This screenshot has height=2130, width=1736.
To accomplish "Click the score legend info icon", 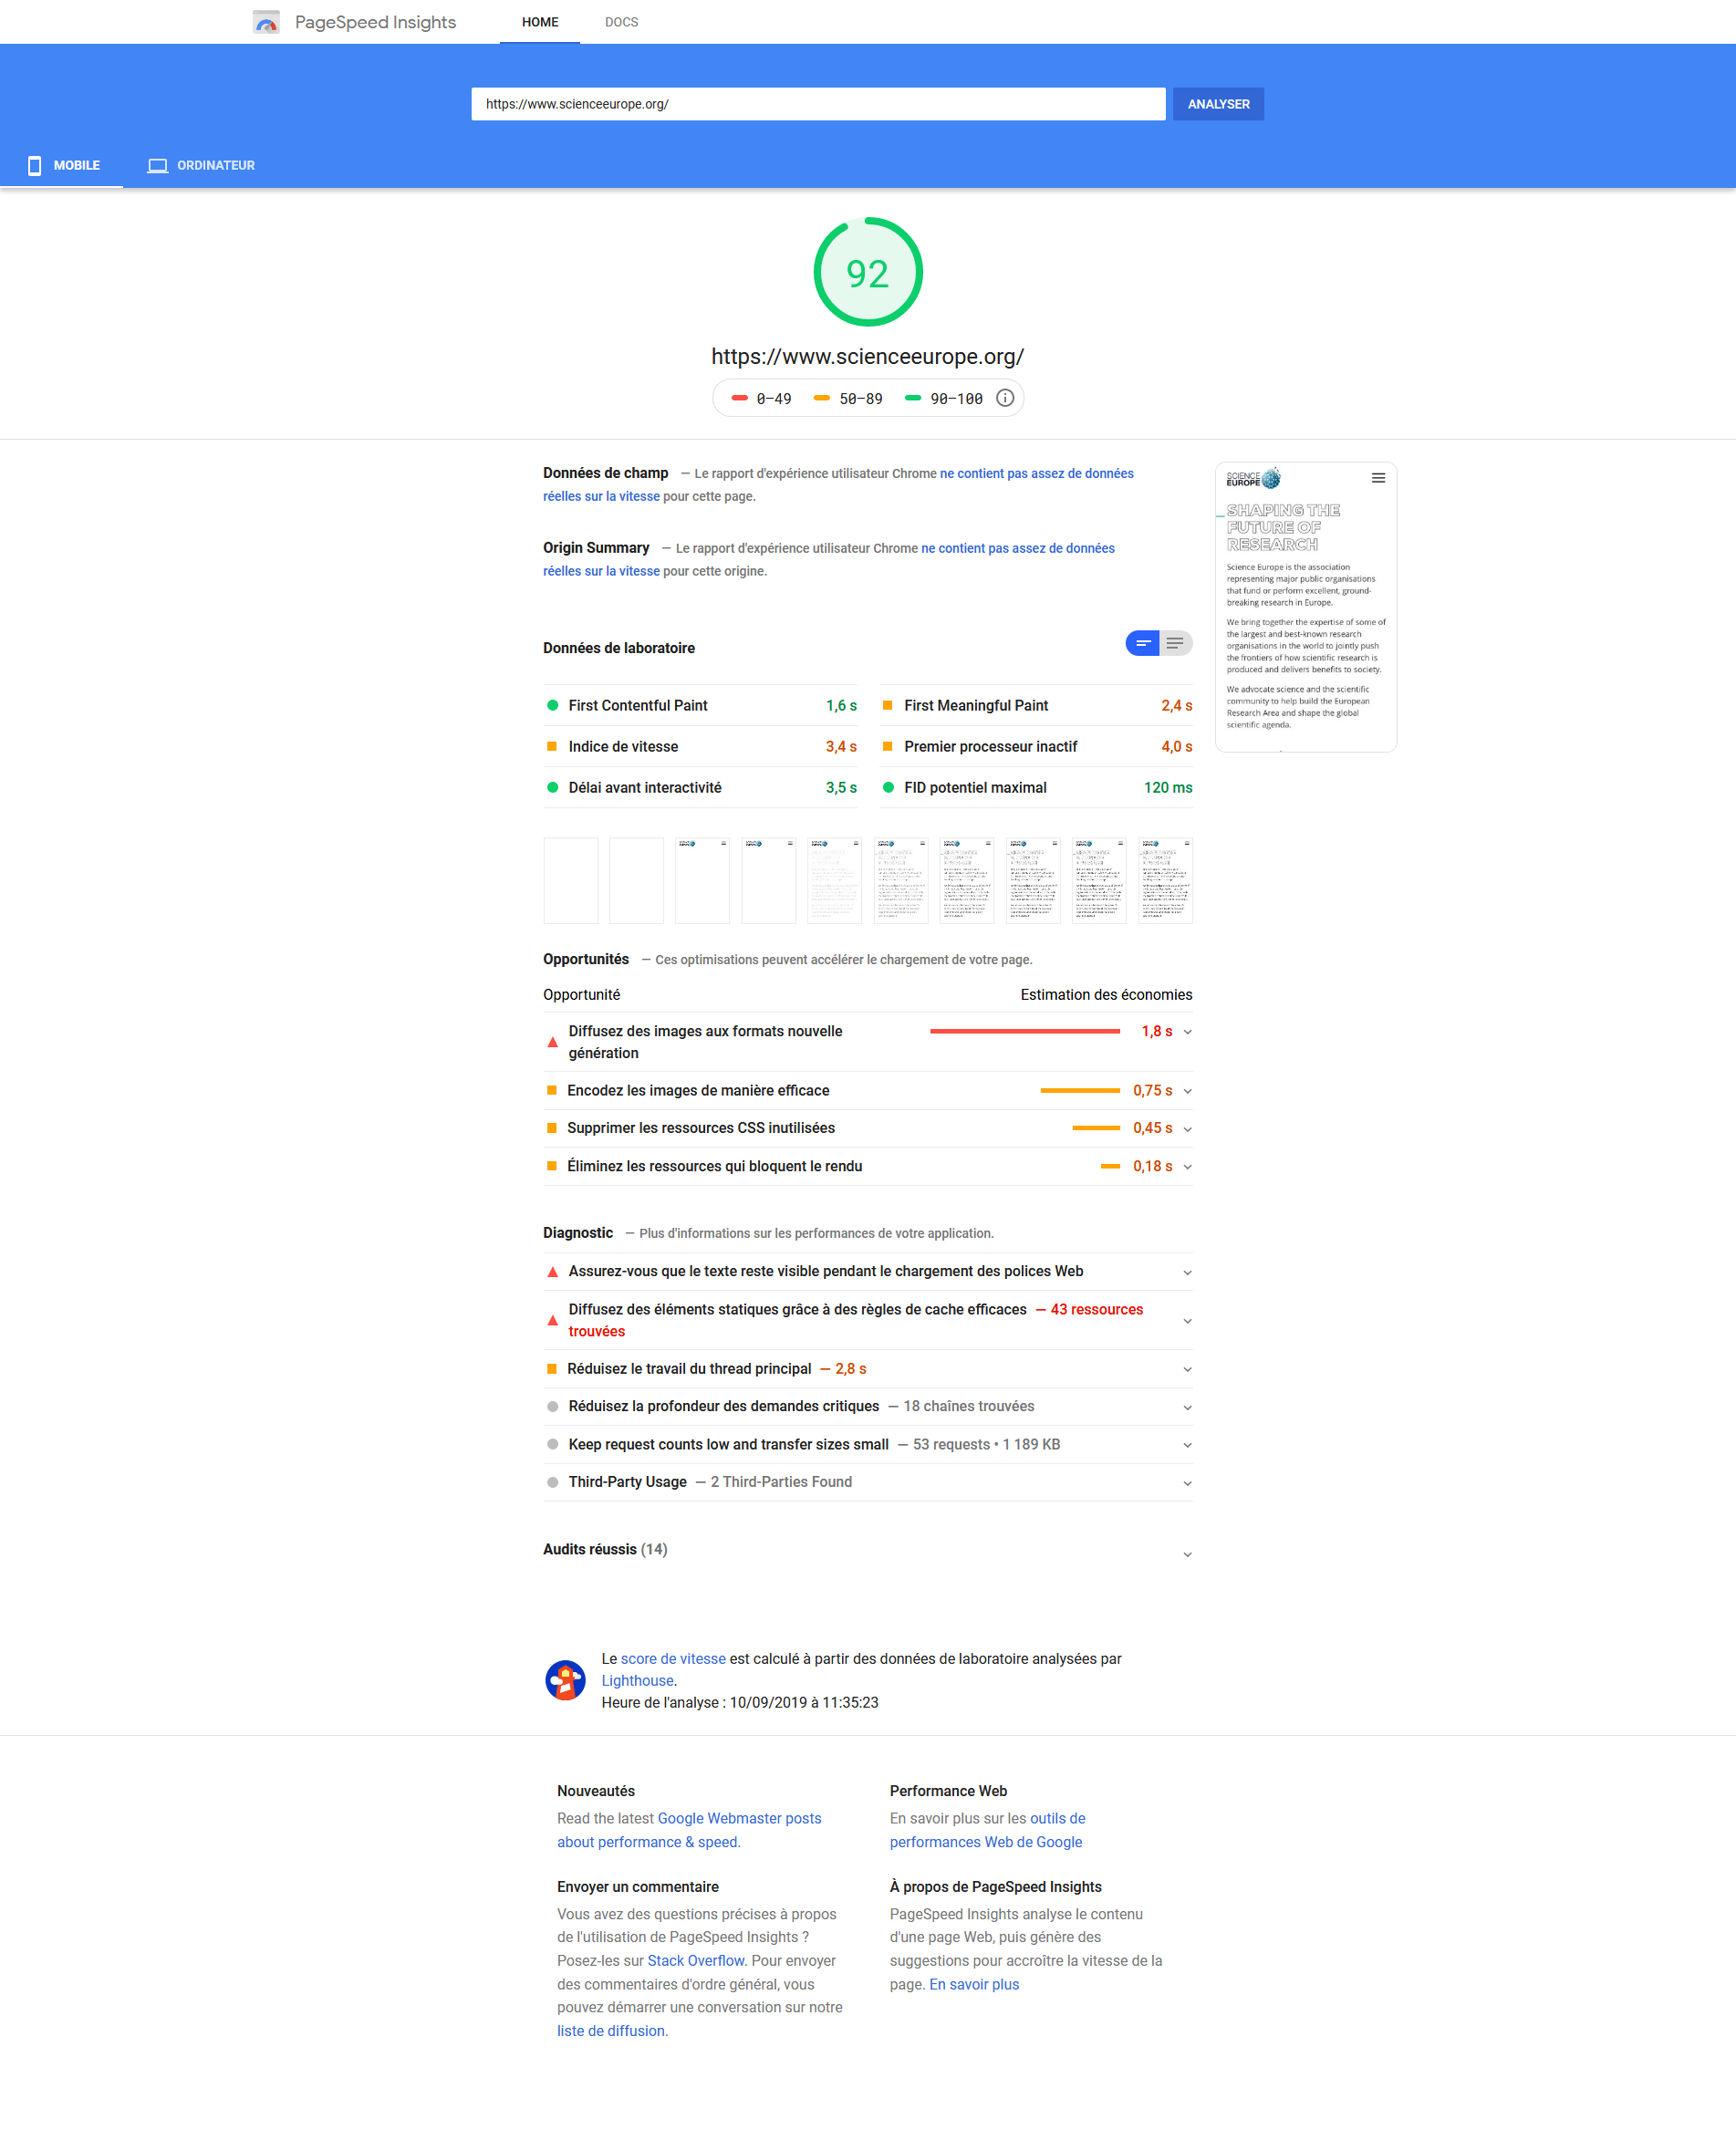I will (1005, 398).
